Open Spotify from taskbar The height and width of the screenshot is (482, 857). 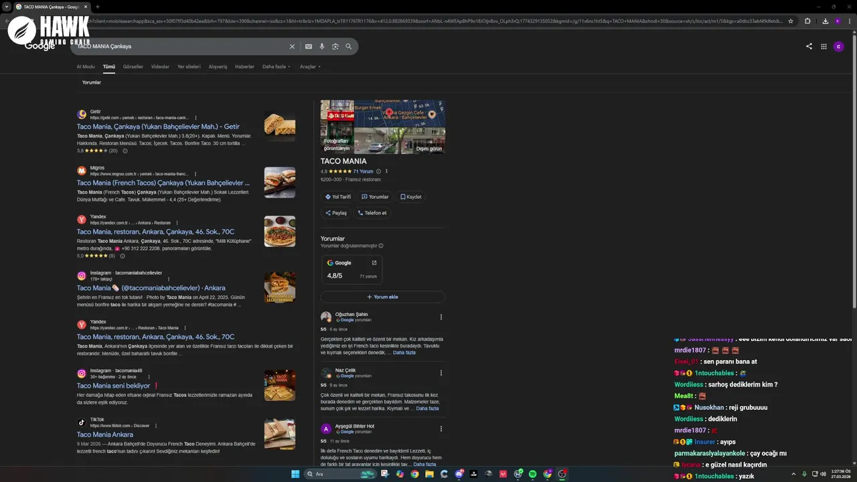pyautogui.click(x=533, y=474)
